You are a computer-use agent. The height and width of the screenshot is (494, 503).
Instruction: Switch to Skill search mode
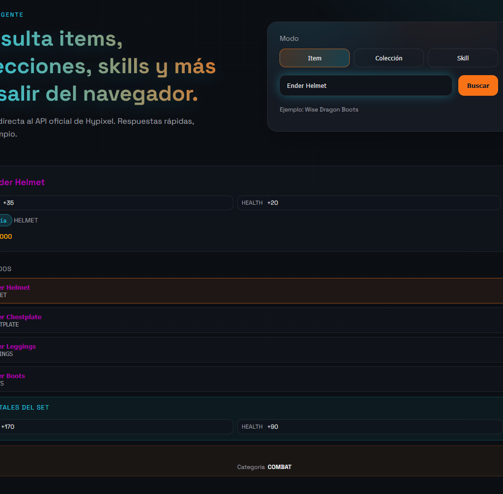(x=463, y=58)
